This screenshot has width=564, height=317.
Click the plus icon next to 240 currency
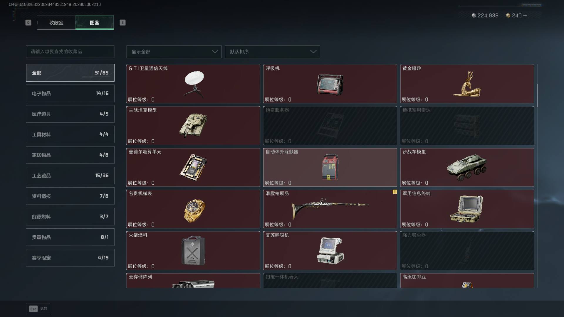coord(525,15)
